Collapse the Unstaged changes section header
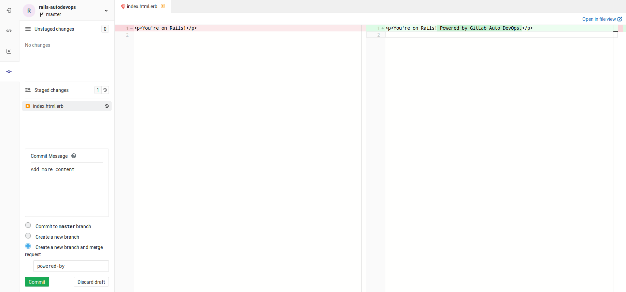This screenshot has width=626, height=292. tap(54, 29)
